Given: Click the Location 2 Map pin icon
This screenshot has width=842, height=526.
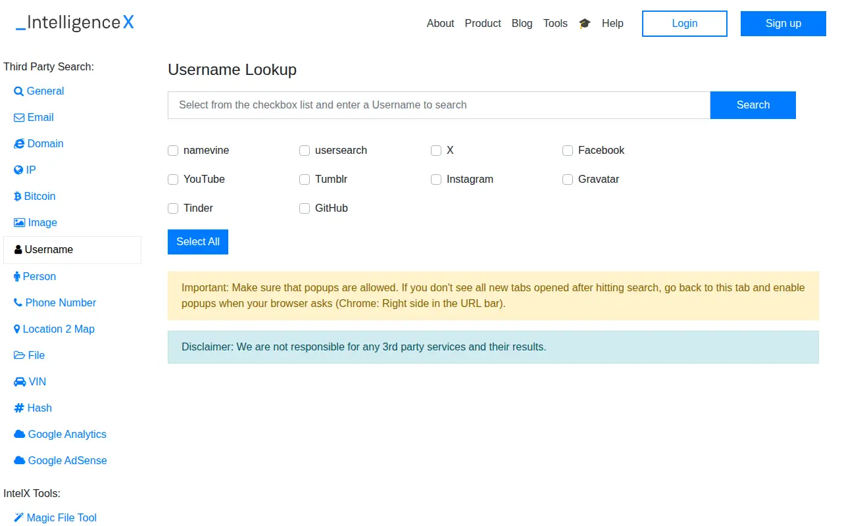Looking at the screenshot, I should [17, 329].
